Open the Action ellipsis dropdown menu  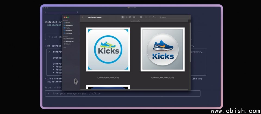point(154,17)
